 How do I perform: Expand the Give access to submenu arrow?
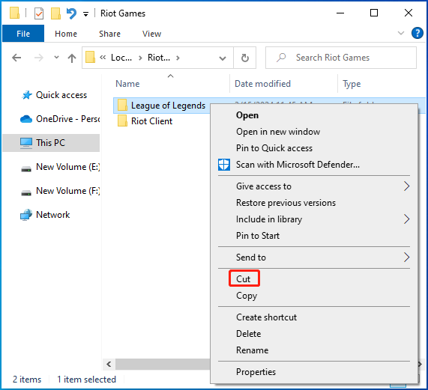[406, 186]
